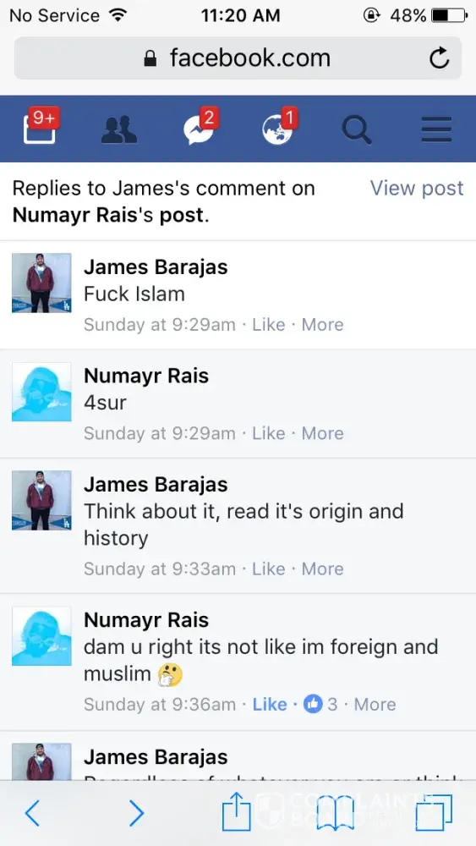
Task: Expand More options on '4sur' reply
Action: [322, 433]
